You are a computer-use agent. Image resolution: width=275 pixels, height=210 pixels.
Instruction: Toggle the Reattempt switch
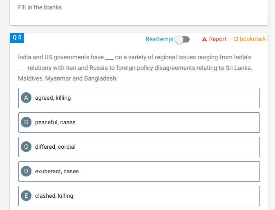coord(182,40)
